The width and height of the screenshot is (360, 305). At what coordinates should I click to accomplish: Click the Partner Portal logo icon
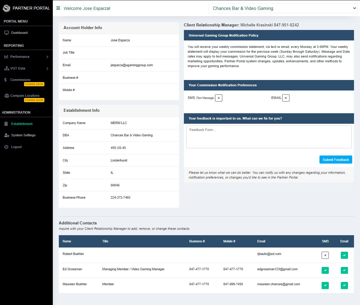(6, 8)
